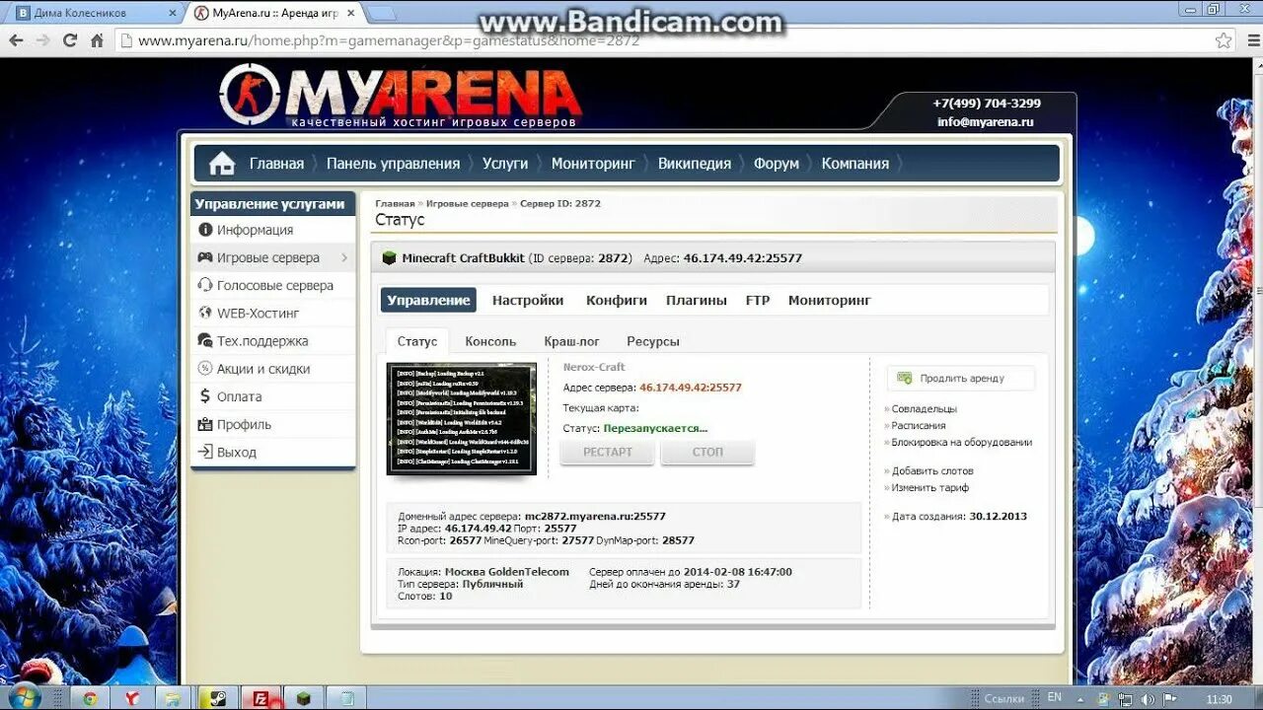Click the РЕСТАРТ button
This screenshot has width=1263, height=710.
pos(608,452)
